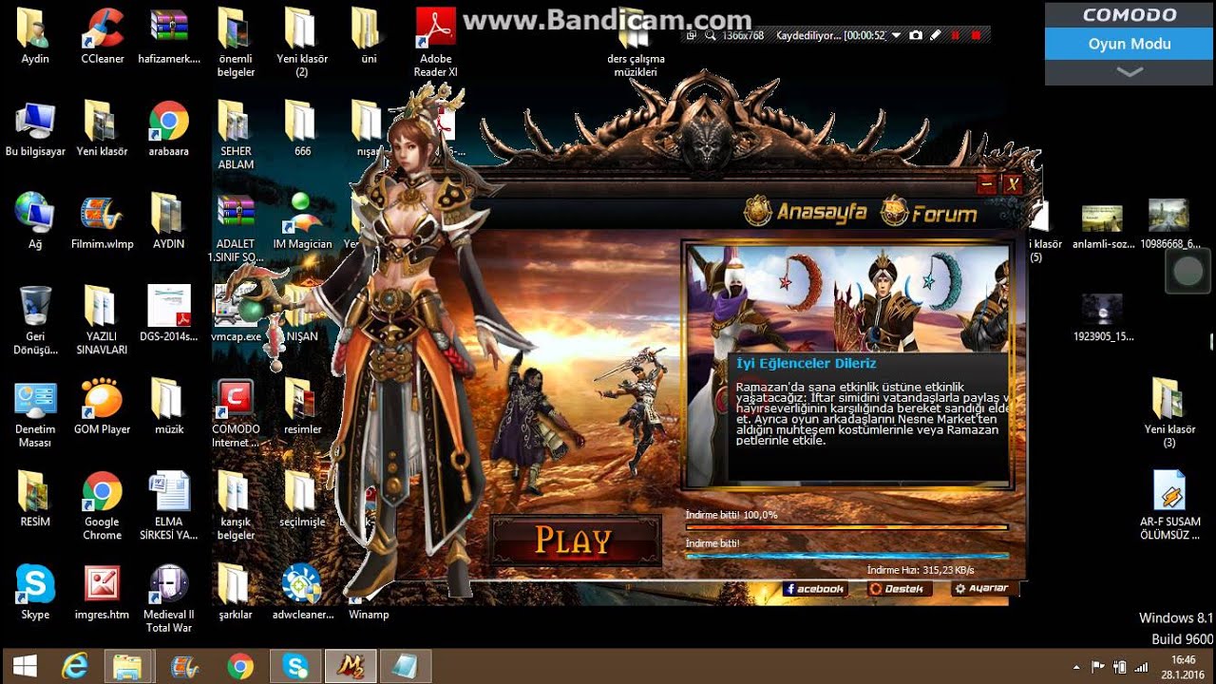This screenshot has width=1216, height=684.
Task: Select the karışık belgeler folder
Action: pyautogui.click(x=236, y=505)
